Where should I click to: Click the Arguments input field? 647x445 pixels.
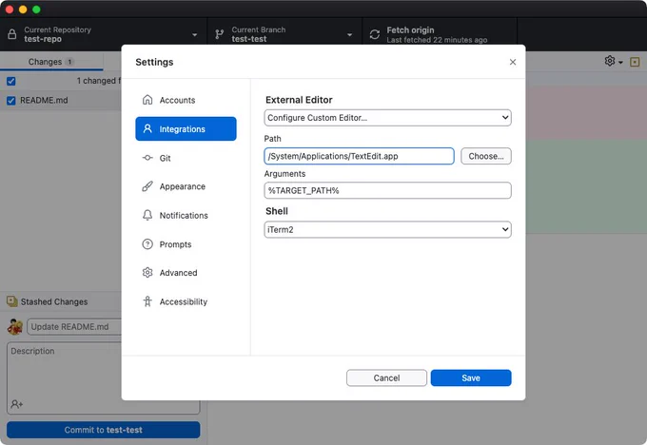pyautogui.click(x=387, y=190)
